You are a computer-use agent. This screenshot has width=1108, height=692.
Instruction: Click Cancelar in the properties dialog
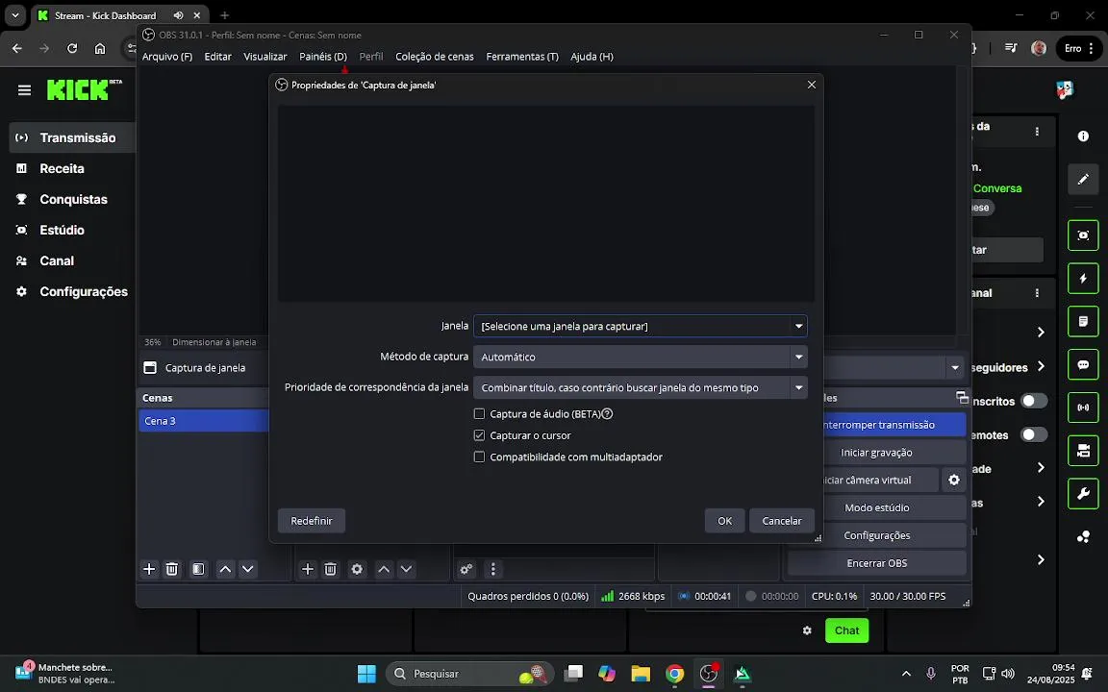(782, 521)
